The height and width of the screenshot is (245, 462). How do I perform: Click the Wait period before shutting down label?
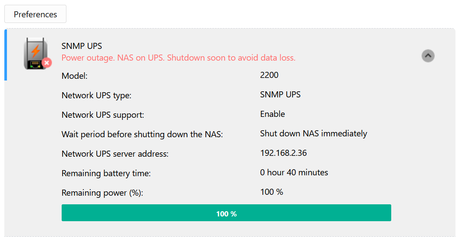point(142,135)
